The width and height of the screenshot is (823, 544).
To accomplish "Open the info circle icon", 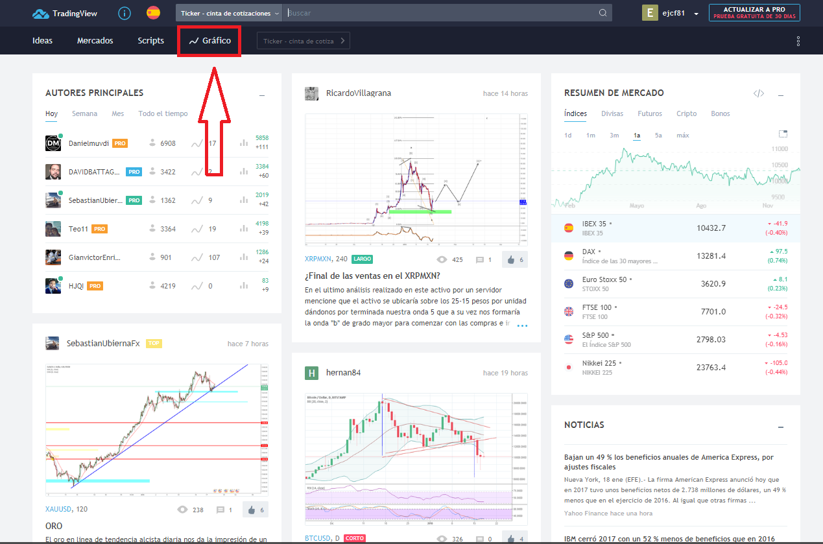I will (x=125, y=13).
